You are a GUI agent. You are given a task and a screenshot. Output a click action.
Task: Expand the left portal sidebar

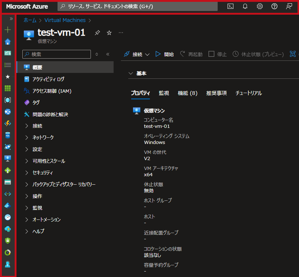[x=11, y=19]
